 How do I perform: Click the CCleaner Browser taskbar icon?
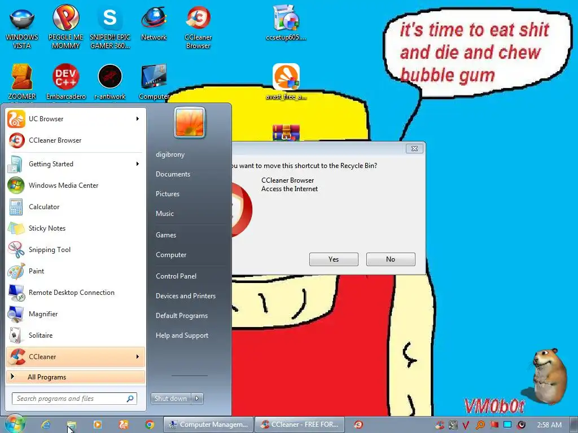coord(358,425)
